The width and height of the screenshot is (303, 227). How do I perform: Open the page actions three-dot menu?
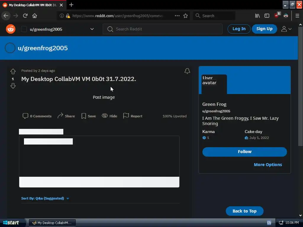(177, 16)
